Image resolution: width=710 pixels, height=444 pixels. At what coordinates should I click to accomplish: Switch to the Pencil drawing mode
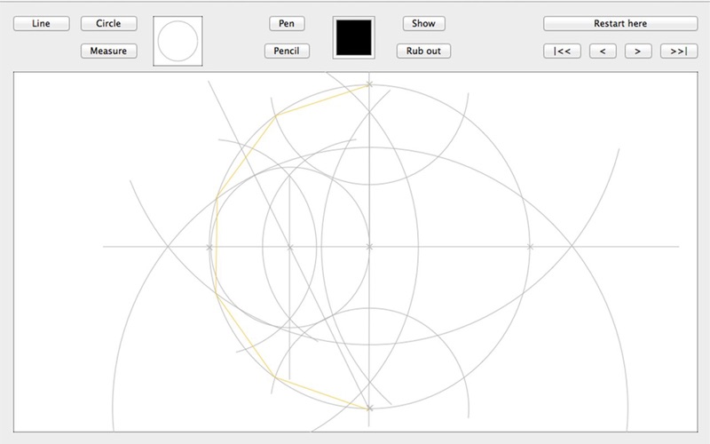click(287, 51)
